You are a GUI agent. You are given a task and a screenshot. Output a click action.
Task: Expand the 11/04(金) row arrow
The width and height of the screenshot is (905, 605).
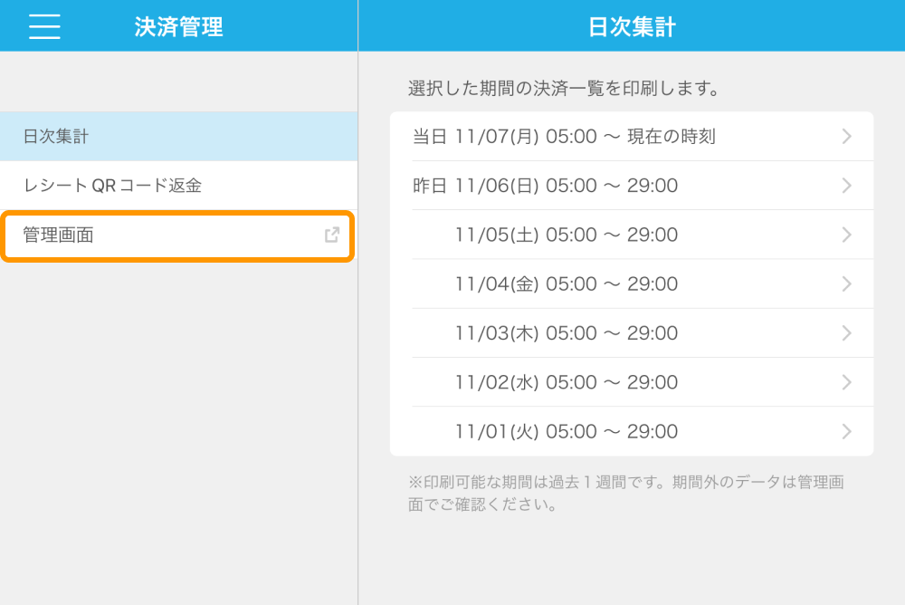(x=847, y=283)
